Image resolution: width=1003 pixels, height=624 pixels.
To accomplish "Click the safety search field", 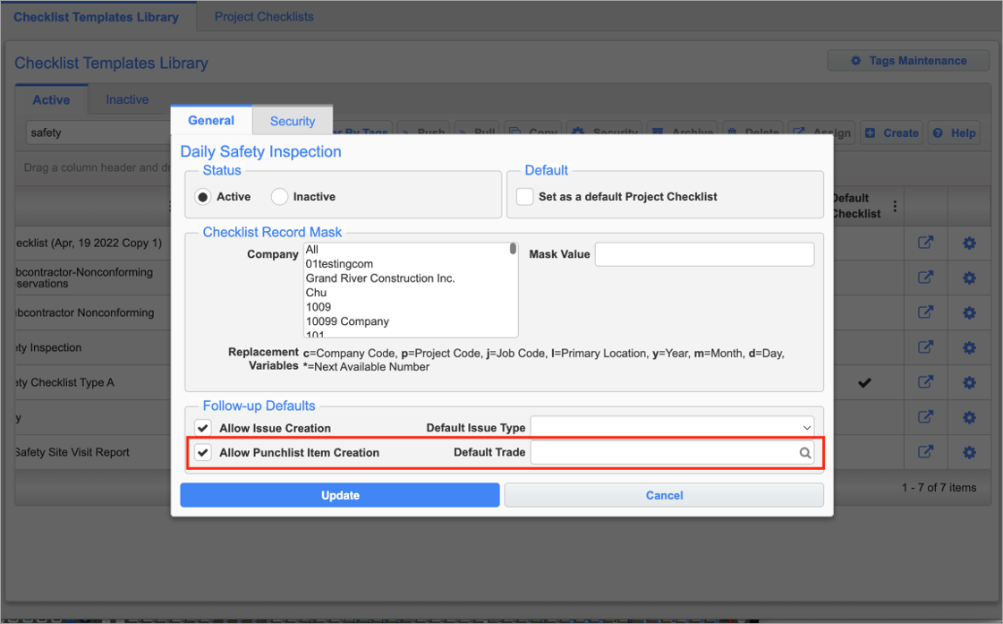I will click(x=96, y=133).
